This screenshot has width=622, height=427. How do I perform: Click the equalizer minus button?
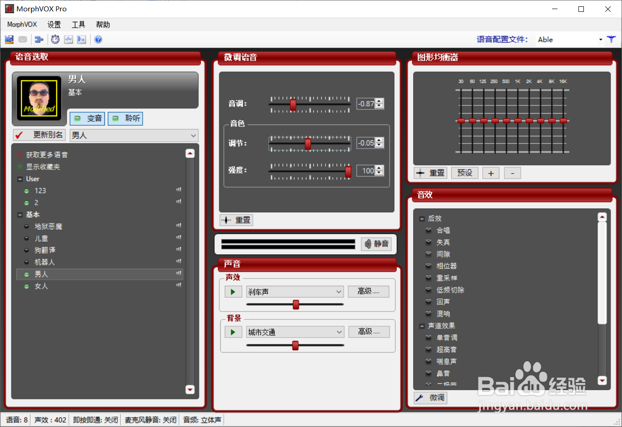pyautogui.click(x=513, y=173)
